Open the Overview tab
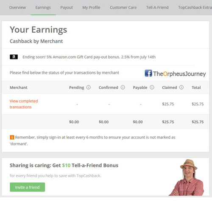 pyautogui.click(x=17, y=8)
